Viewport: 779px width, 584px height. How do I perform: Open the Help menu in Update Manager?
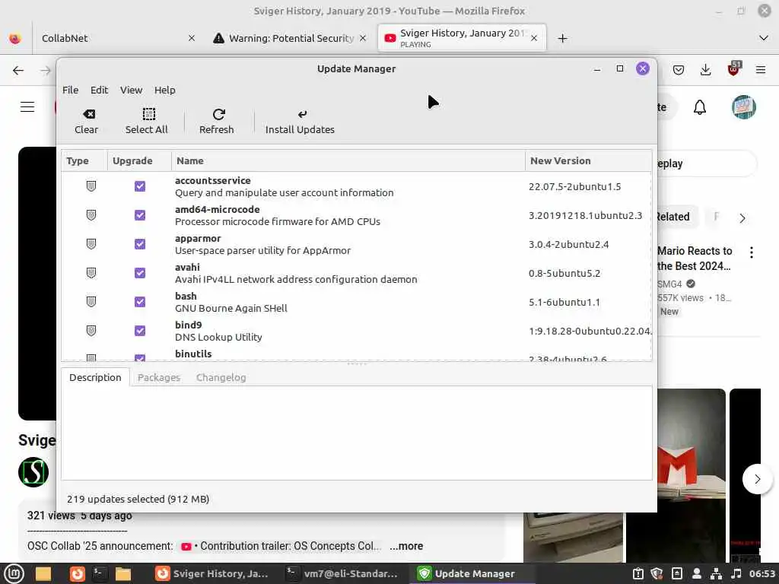tap(164, 90)
